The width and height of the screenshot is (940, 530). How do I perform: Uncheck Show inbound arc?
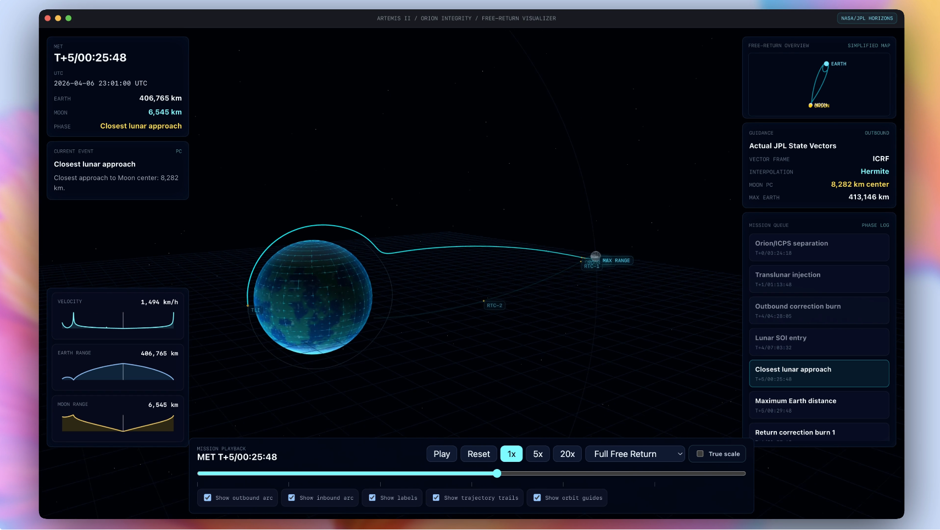point(292,498)
